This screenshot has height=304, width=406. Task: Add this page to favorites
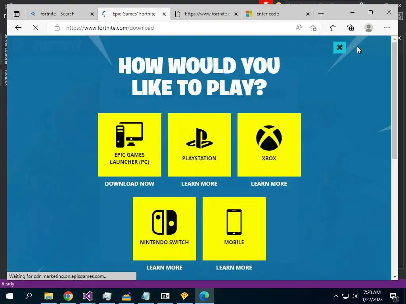pos(313,28)
